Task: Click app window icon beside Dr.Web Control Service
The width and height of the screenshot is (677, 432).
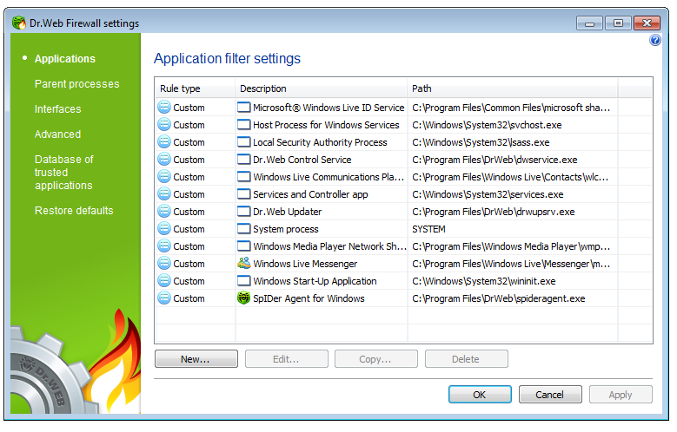Action: click(244, 159)
